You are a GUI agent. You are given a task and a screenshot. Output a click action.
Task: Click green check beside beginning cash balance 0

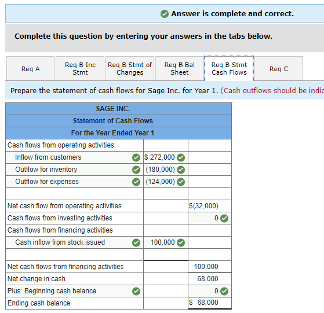pyautogui.click(x=224, y=292)
